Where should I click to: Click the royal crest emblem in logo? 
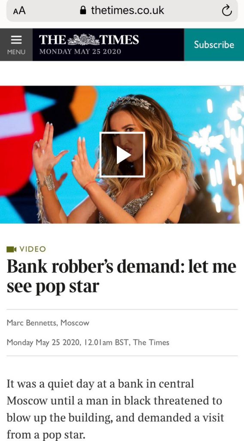pos(83,40)
